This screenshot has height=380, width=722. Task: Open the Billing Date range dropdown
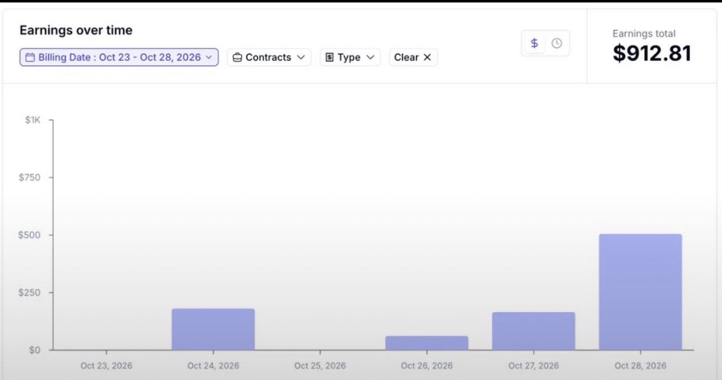(x=119, y=57)
